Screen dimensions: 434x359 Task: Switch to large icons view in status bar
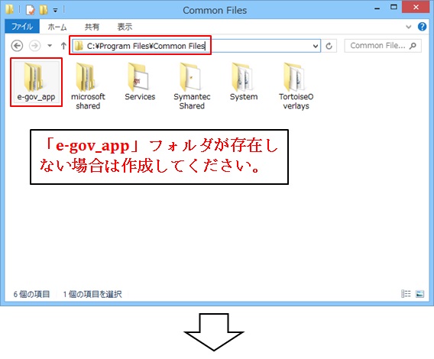(420, 293)
